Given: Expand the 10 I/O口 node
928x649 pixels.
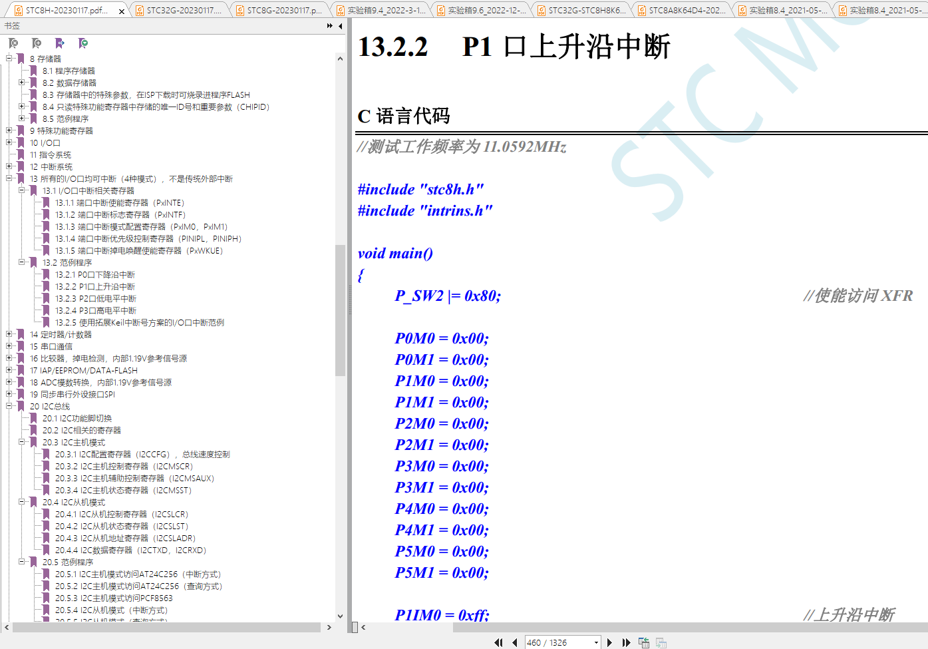Looking at the screenshot, I should point(9,142).
